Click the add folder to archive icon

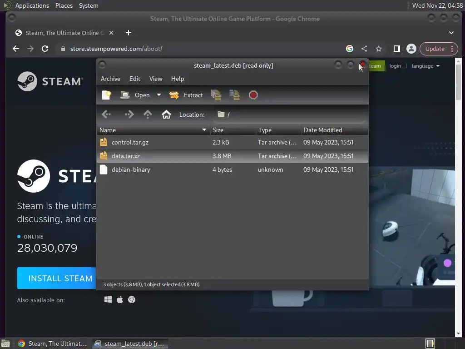(x=235, y=95)
